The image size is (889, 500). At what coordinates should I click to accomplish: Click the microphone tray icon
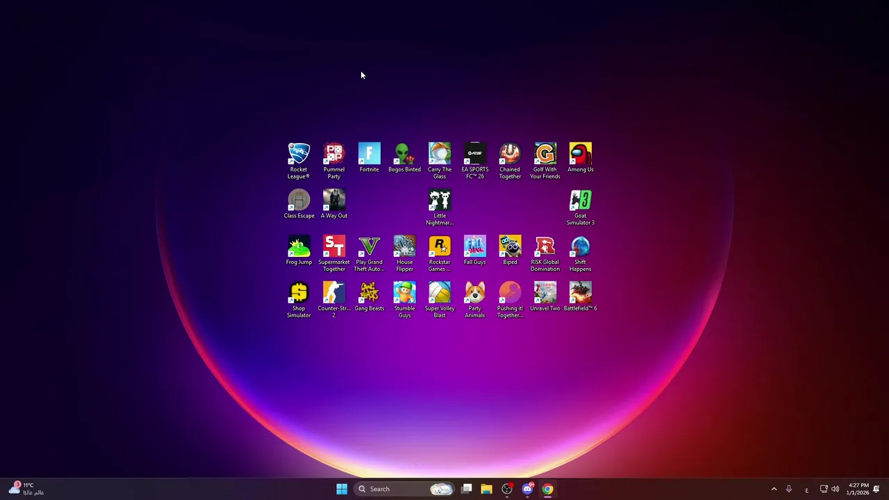click(x=789, y=489)
